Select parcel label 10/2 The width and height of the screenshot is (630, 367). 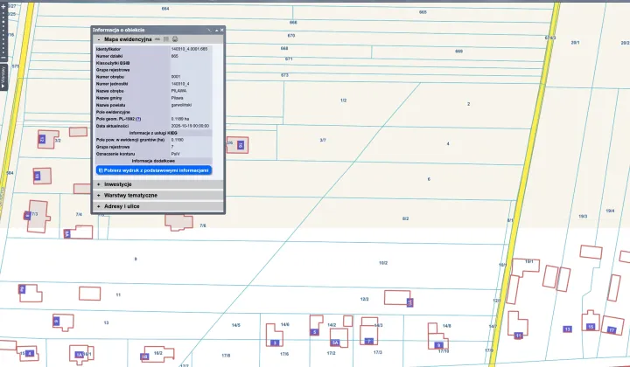click(383, 263)
